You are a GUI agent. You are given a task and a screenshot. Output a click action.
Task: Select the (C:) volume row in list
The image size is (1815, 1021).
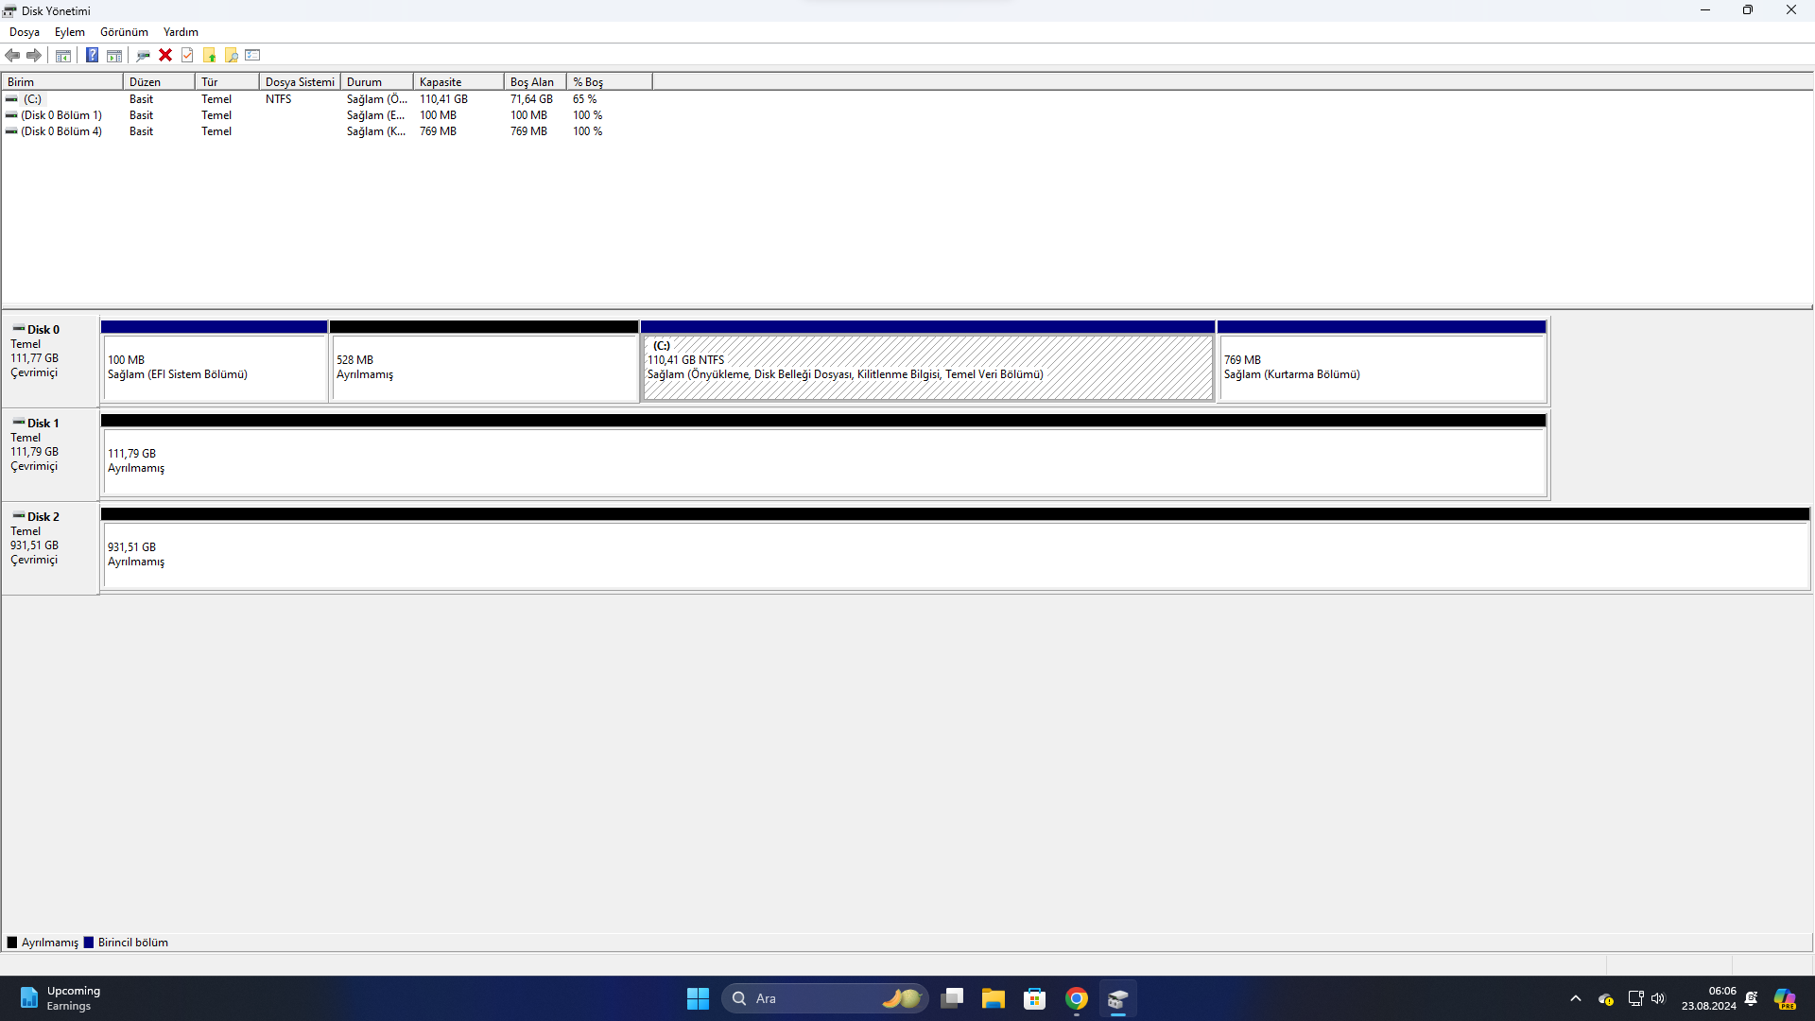click(x=33, y=99)
